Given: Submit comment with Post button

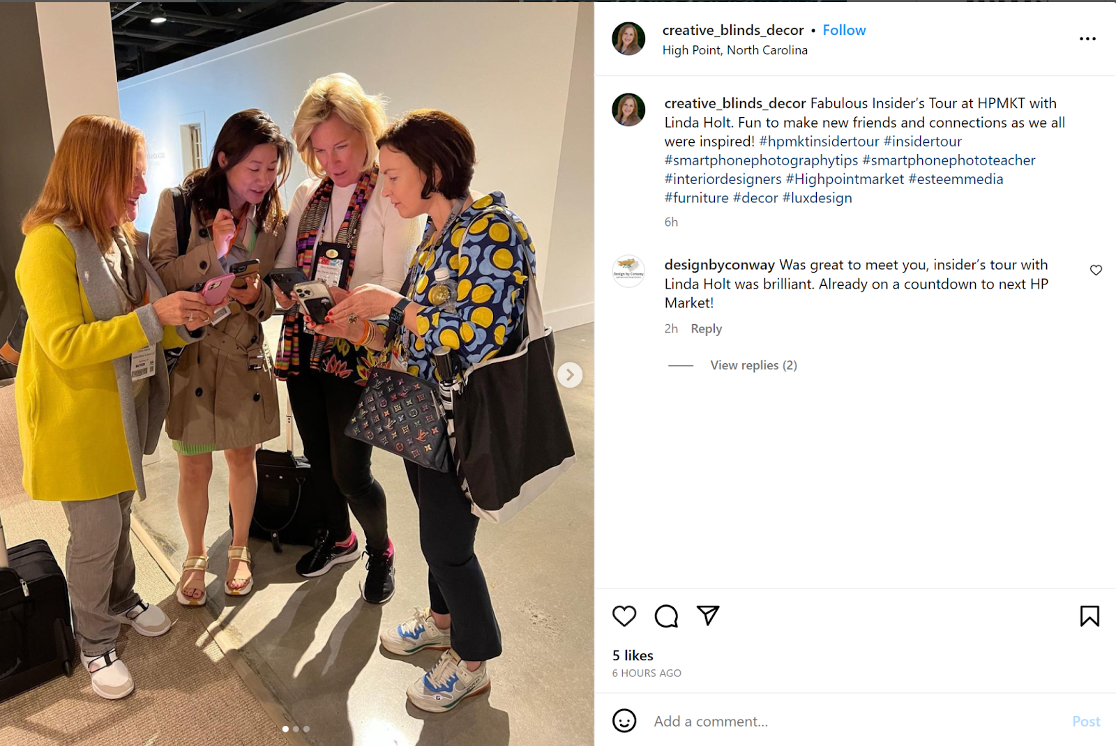Looking at the screenshot, I should [1086, 722].
